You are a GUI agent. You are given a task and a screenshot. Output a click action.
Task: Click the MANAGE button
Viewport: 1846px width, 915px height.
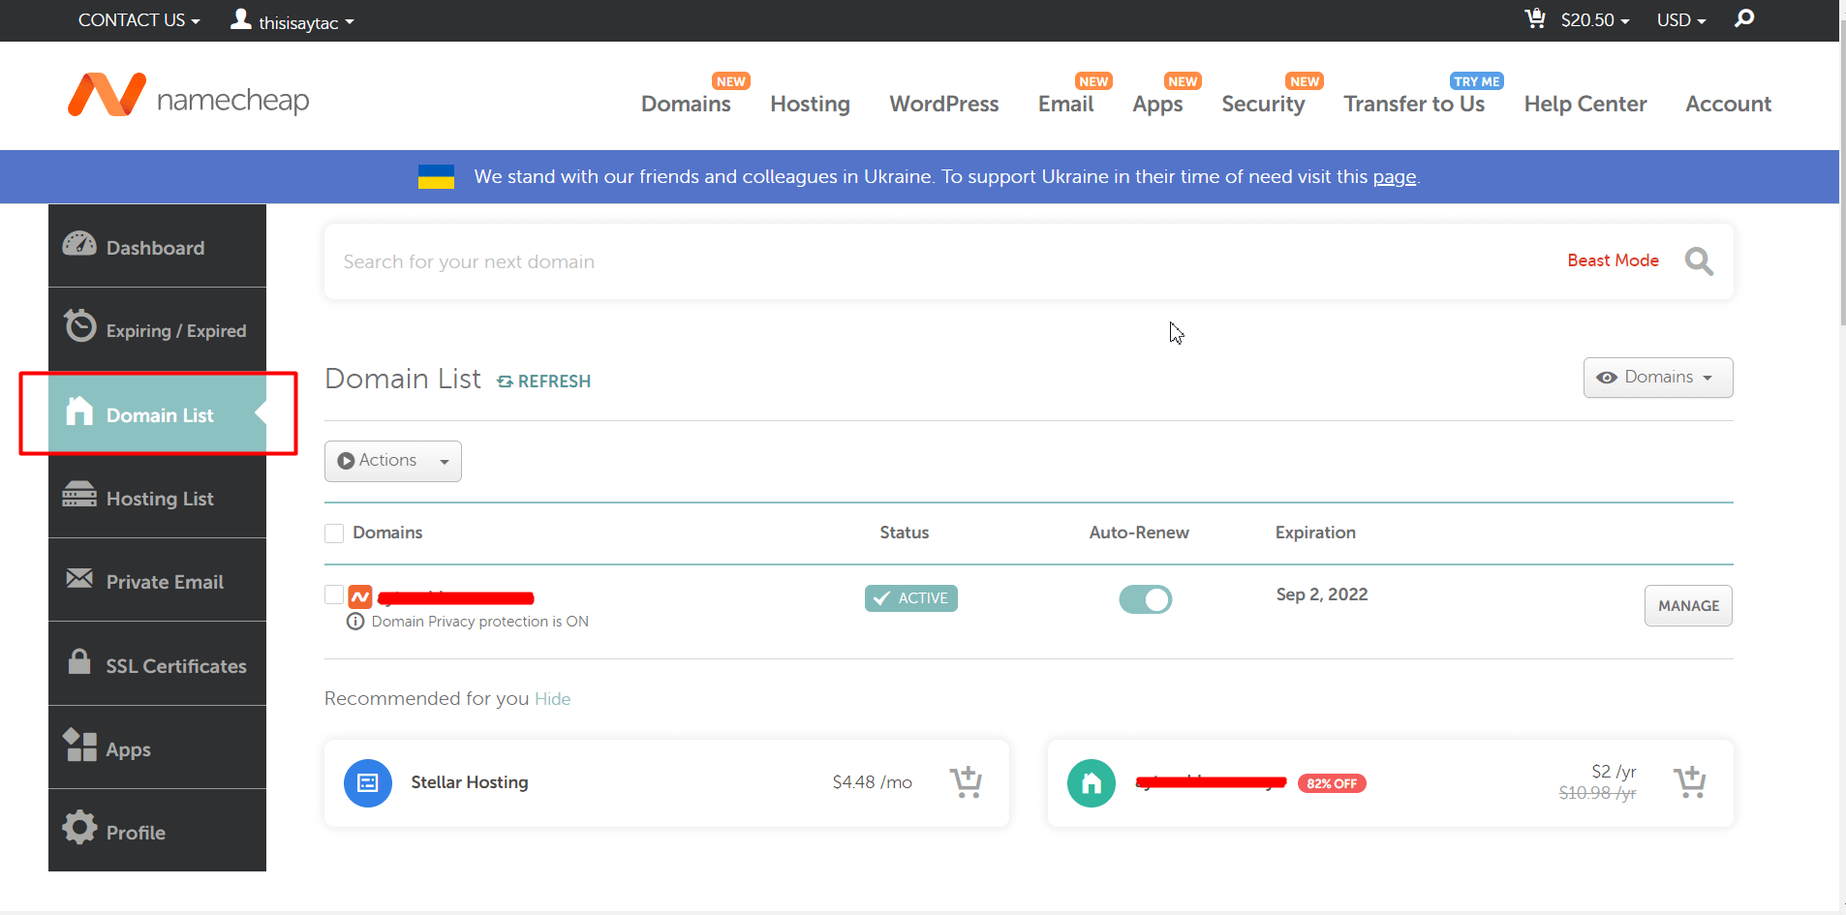(x=1688, y=606)
